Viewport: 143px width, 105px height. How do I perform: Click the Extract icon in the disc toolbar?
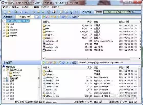tap(60, 17)
